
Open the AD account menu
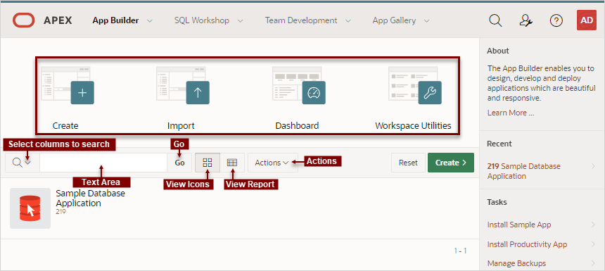(x=587, y=20)
